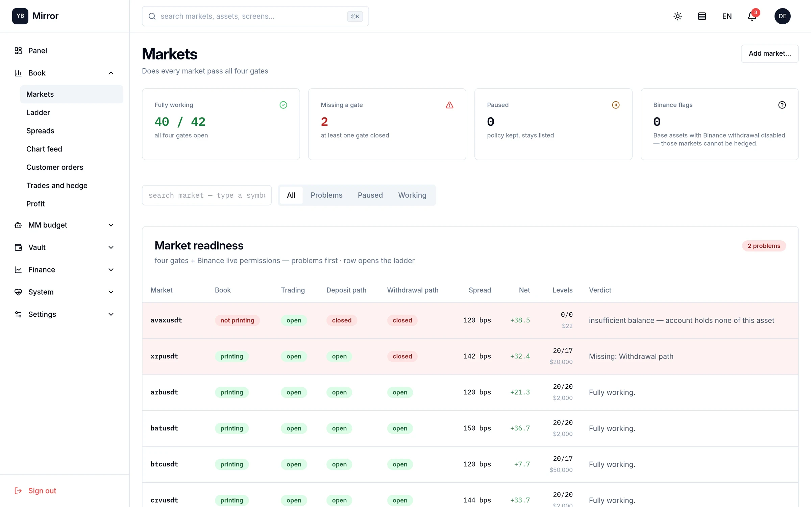Focus the global search markets field

255,16
